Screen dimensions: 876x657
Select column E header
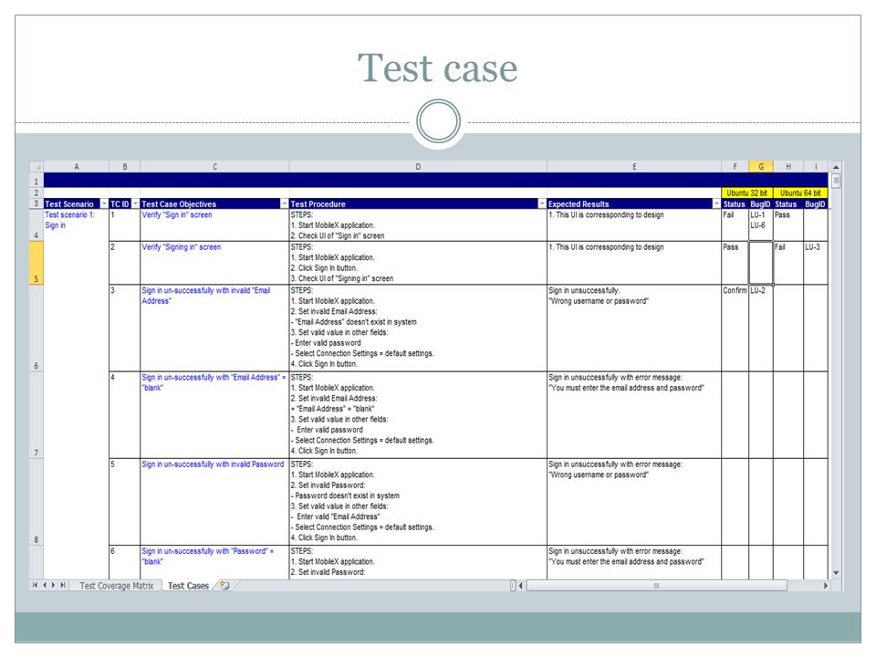point(634,166)
